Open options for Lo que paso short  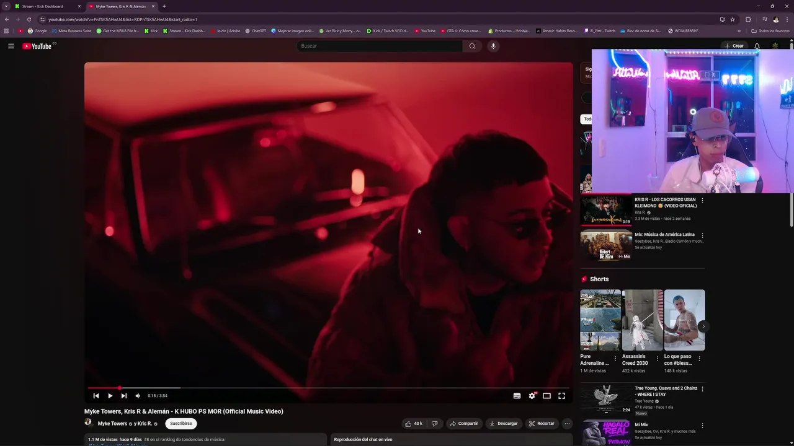click(x=699, y=359)
